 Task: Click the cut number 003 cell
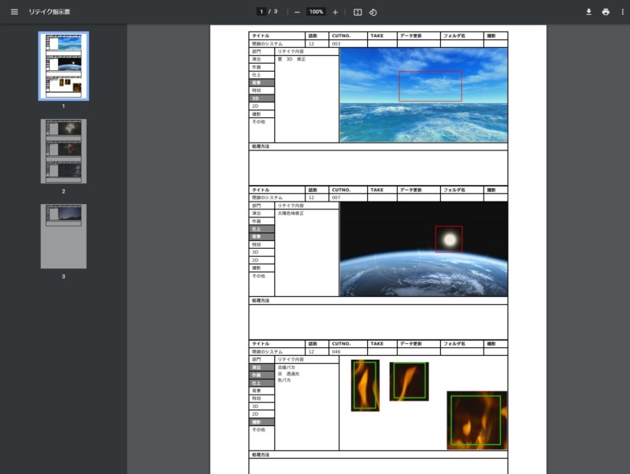347,44
